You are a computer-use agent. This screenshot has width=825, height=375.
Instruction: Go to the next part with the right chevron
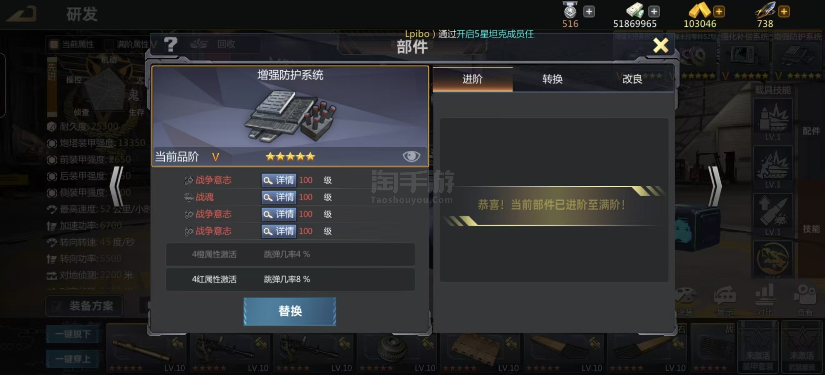(715, 186)
